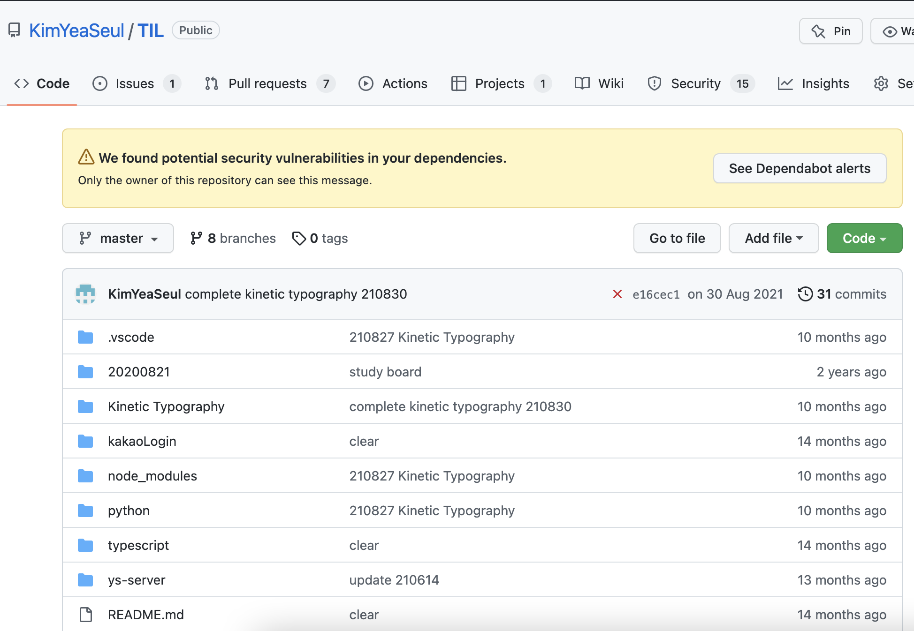Open the Pull requests tab
Viewport: 914px width, 631px height.
click(x=267, y=83)
